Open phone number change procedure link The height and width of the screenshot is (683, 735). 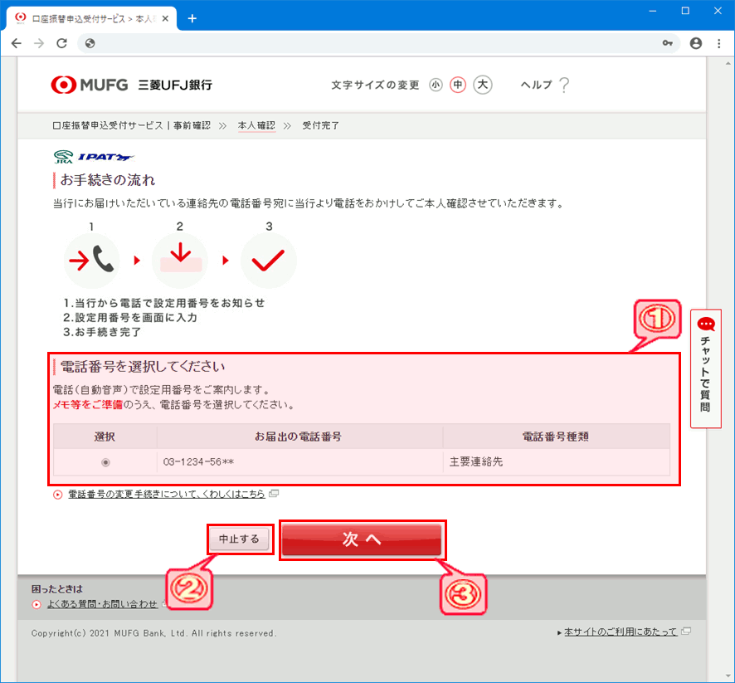(x=166, y=494)
